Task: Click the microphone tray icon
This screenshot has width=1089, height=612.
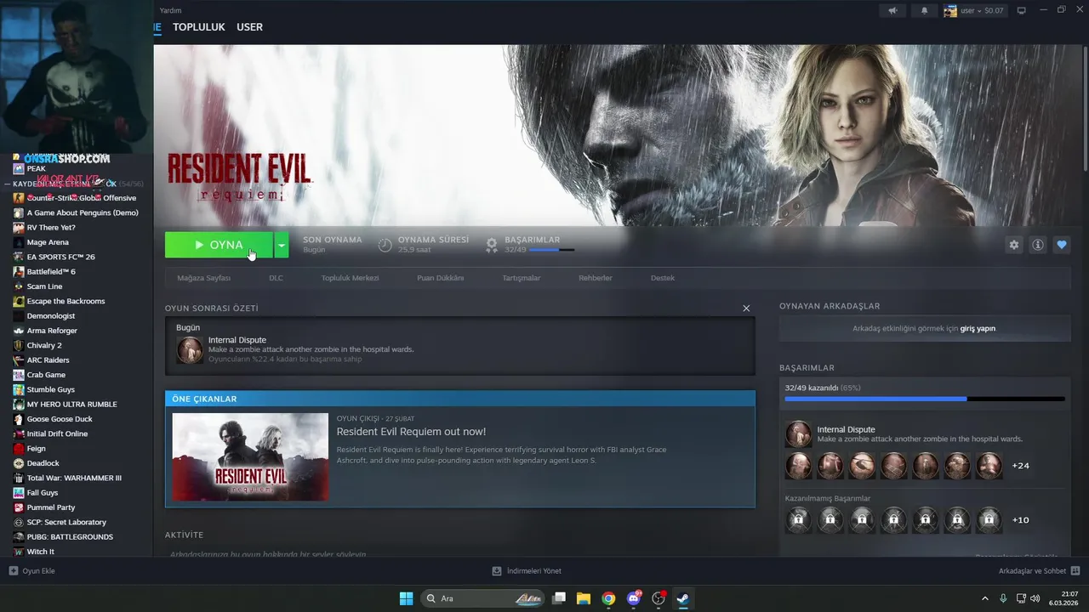Action: pos(1003,598)
